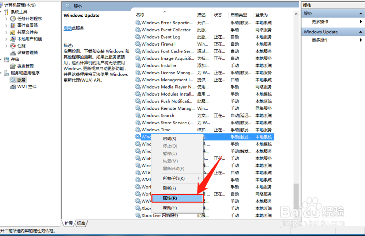The height and width of the screenshot is (236, 365).
Task: Collapse the Windows Update actions section
Action: pyautogui.click(x=361, y=32)
